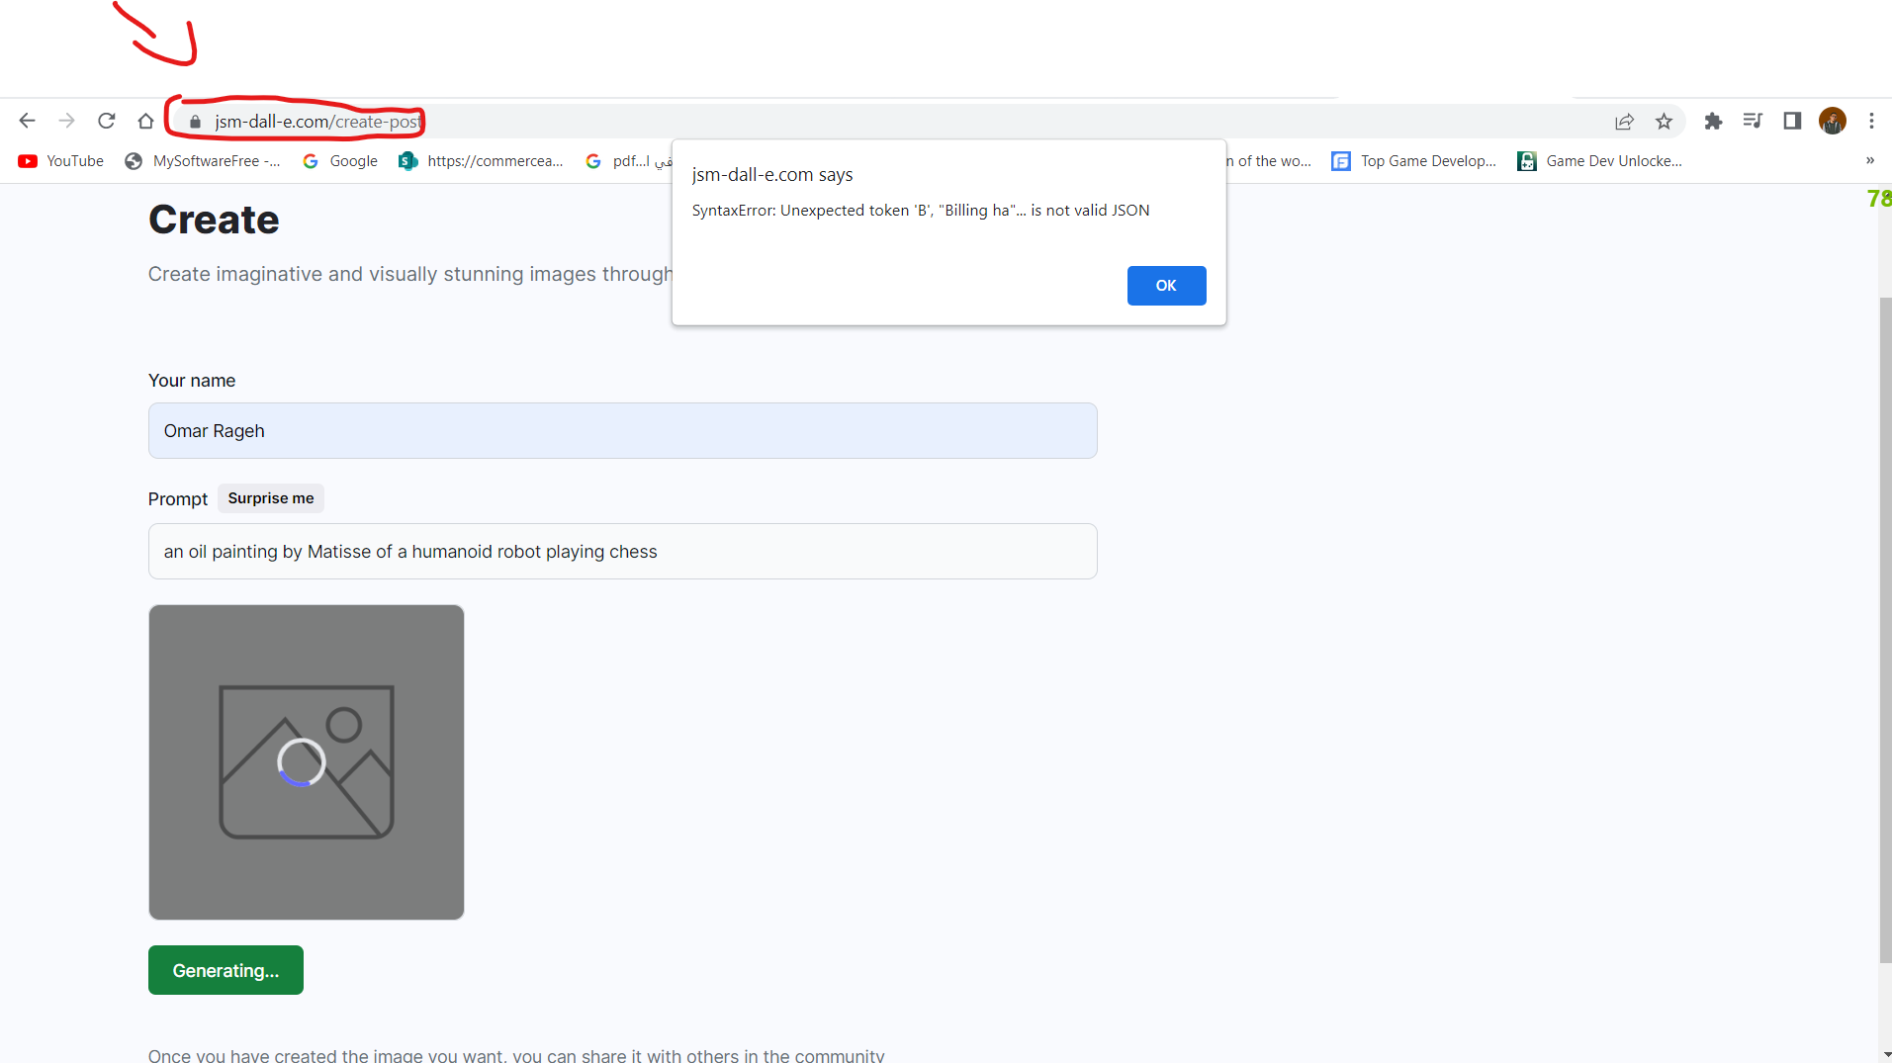This screenshot has width=1892, height=1063.
Task: Open the browser home page icon
Action: coord(145,121)
